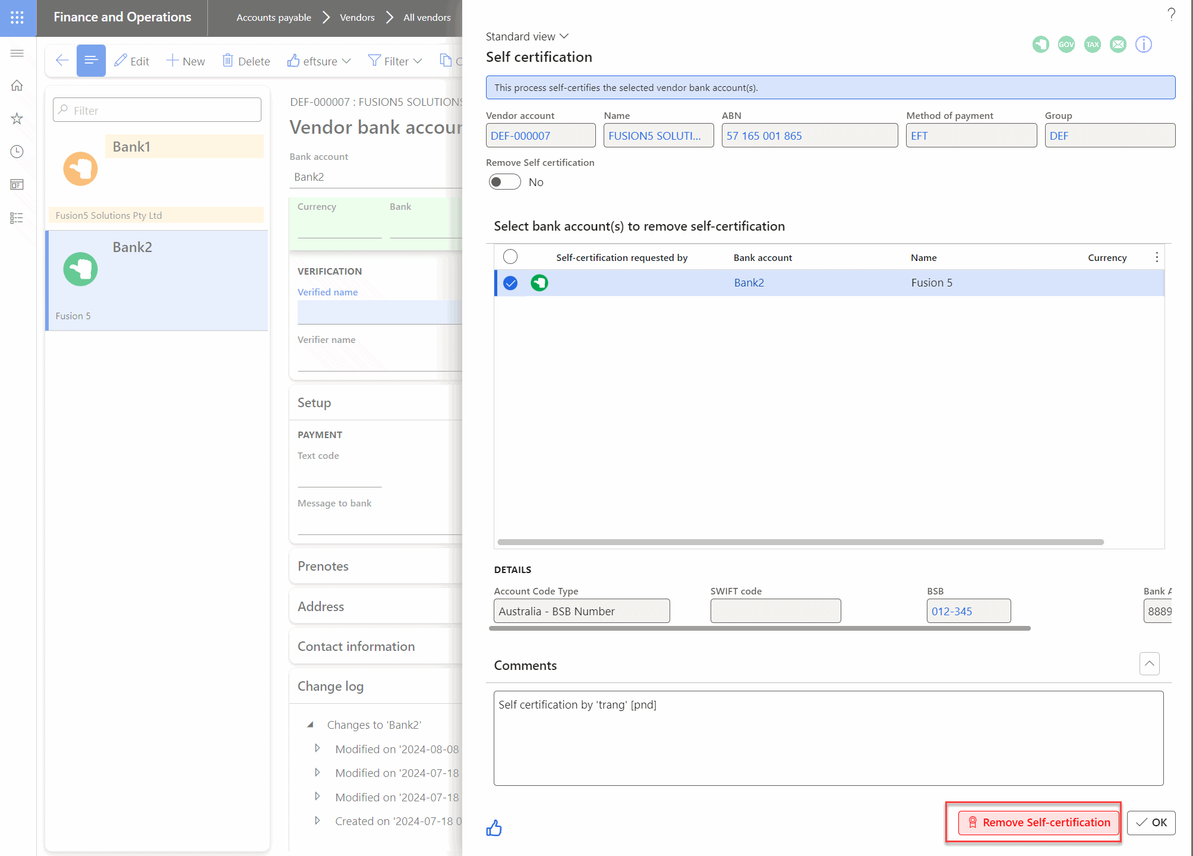Uncheck the Bank2 row selection checkmark

510,283
